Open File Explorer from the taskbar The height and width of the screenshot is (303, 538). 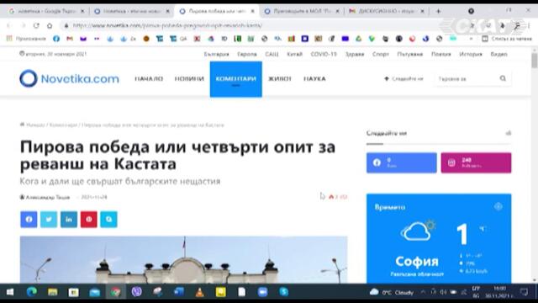point(52,292)
